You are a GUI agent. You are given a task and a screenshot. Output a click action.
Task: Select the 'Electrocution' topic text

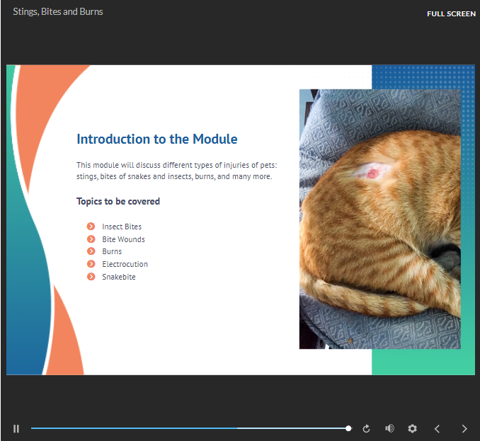coord(125,264)
